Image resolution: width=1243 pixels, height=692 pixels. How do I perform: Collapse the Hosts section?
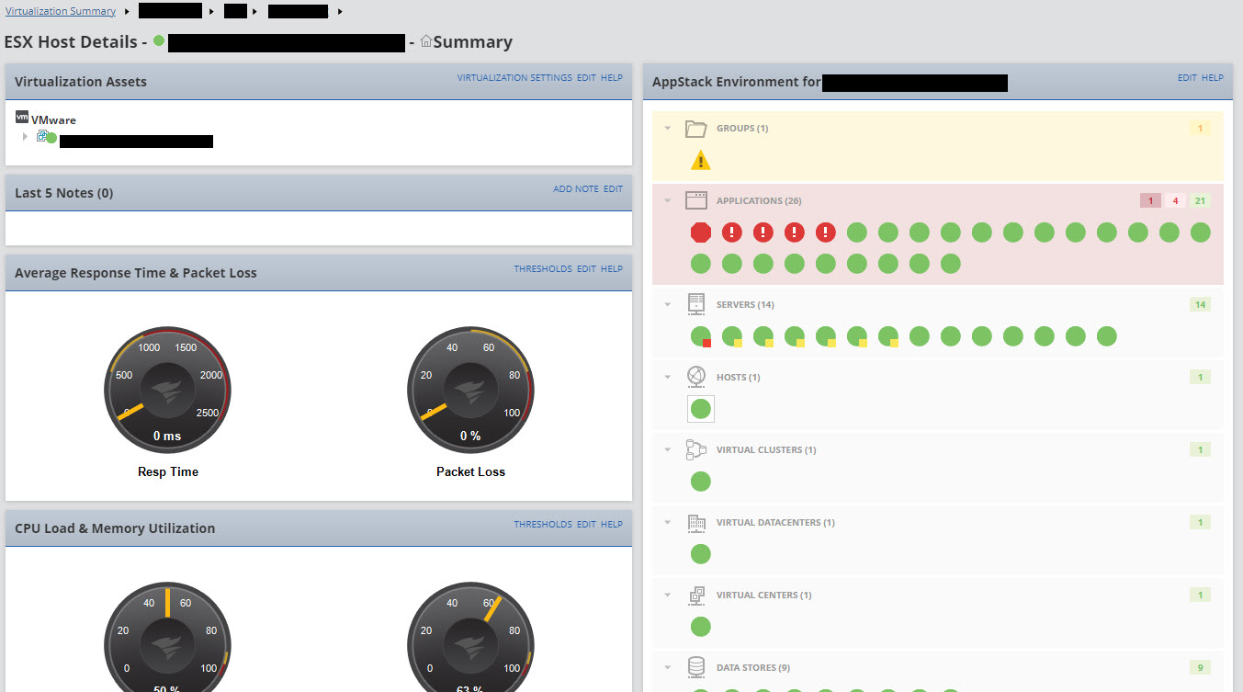(x=668, y=378)
